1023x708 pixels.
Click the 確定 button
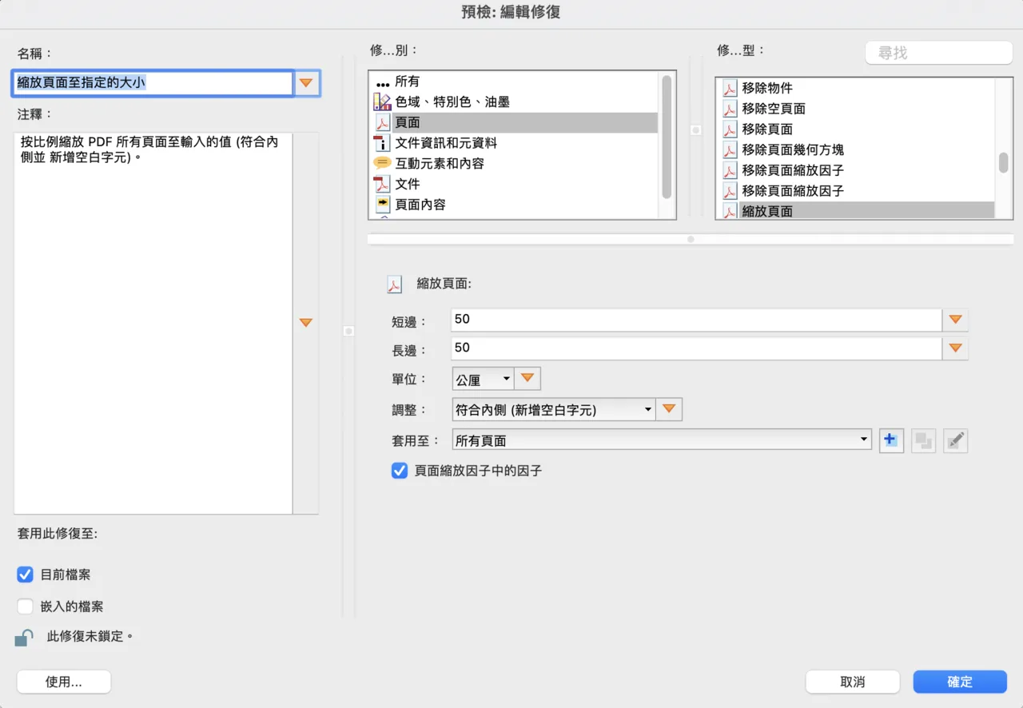tap(960, 682)
